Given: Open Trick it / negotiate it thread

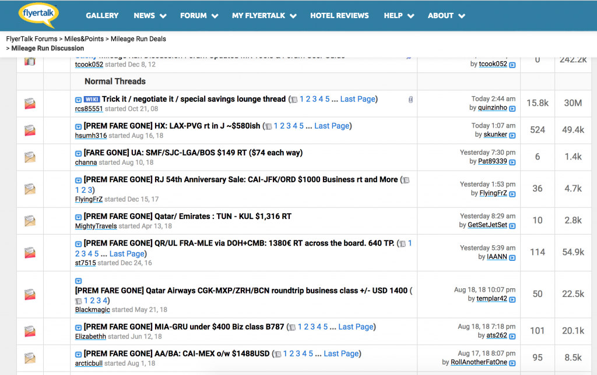Looking at the screenshot, I should (x=194, y=99).
